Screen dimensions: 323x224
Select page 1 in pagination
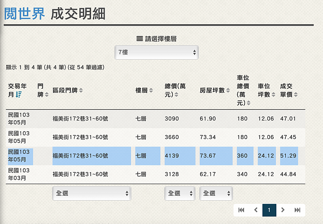tap(269, 210)
